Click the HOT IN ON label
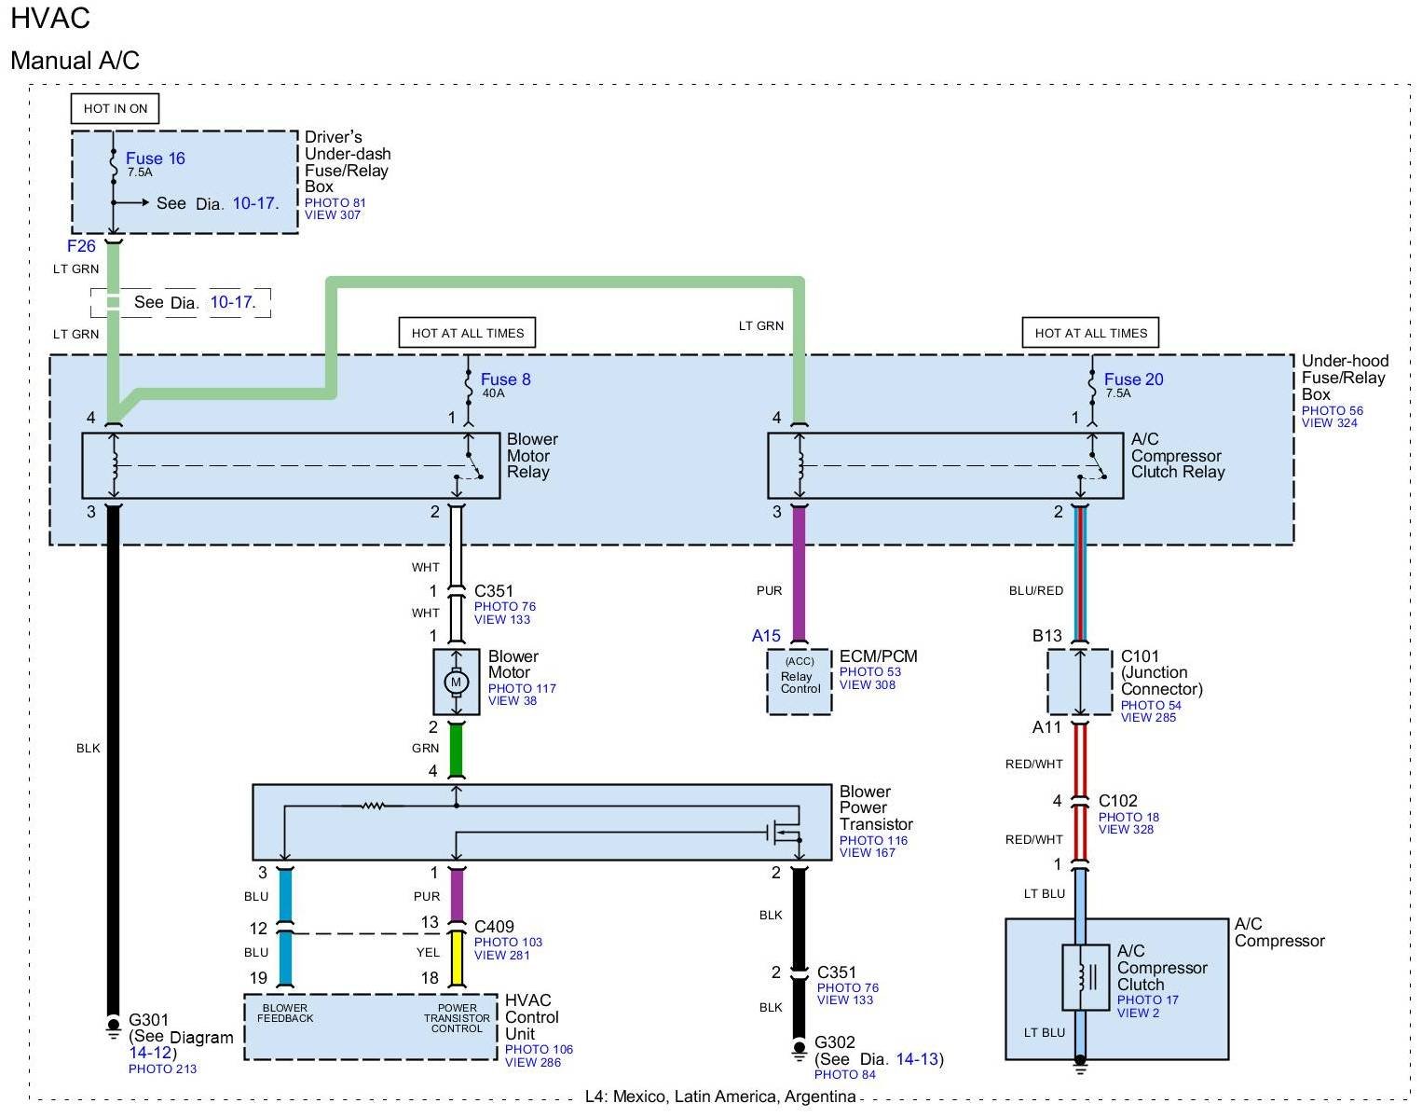This screenshot has width=1422, height=1117. coord(116,108)
